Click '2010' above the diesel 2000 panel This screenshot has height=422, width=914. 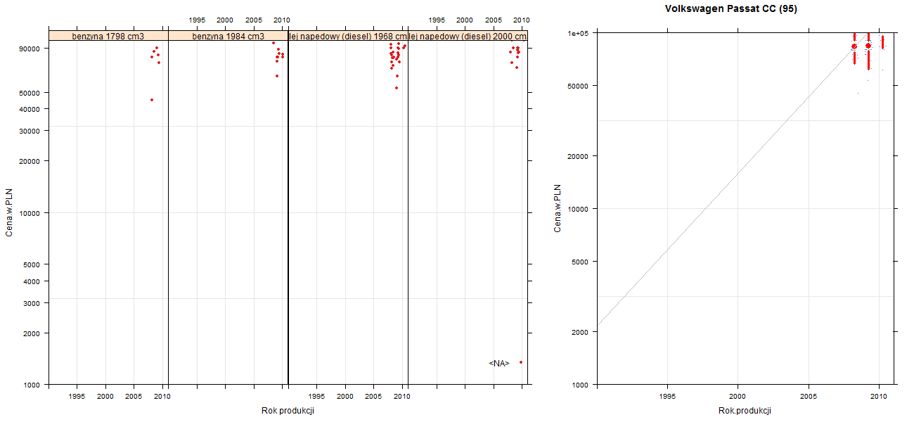[x=521, y=20]
